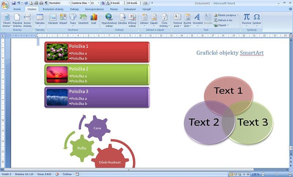Insert an equation using Rovnice
293x177 pixels.
point(247,19)
